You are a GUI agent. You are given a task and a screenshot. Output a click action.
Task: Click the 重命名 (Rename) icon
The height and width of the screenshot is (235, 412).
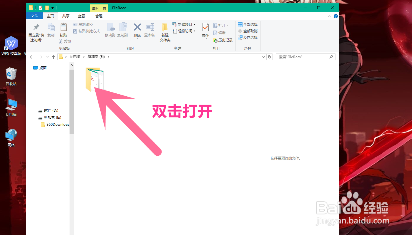pyautogui.click(x=149, y=29)
